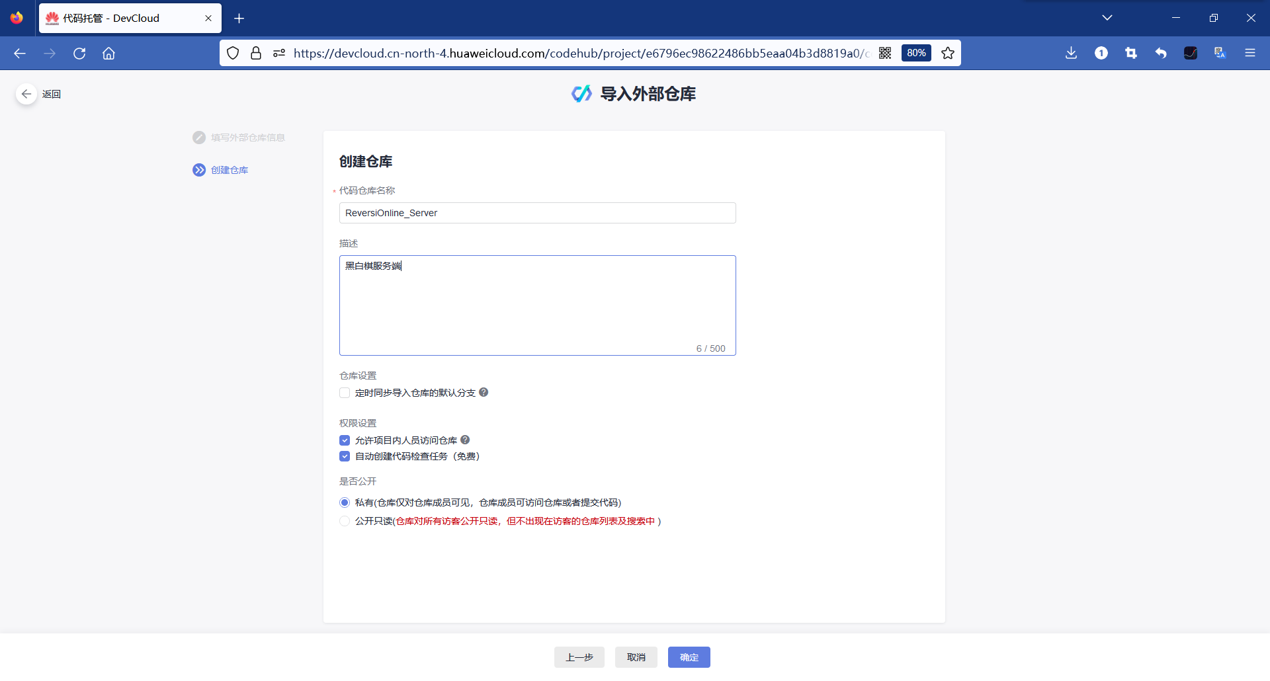Click the 确定 button to confirm
Viewport: 1270px width, 681px height.
click(689, 657)
